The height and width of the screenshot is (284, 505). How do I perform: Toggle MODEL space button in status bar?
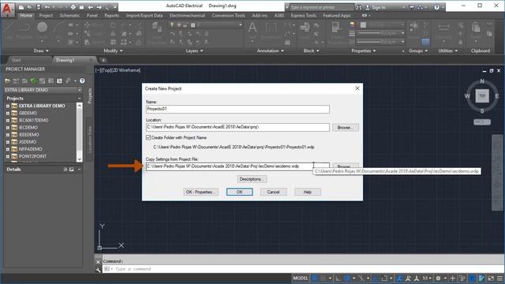301,278
